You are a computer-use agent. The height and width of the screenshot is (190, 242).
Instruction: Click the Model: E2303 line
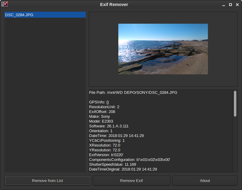tap(101, 121)
